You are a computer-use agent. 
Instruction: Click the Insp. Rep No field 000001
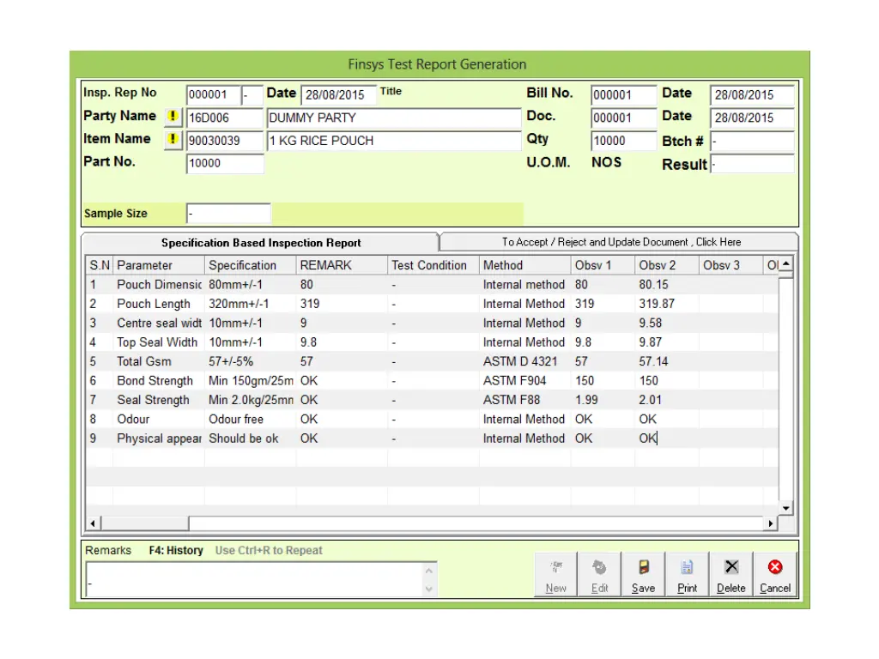[x=214, y=94]
